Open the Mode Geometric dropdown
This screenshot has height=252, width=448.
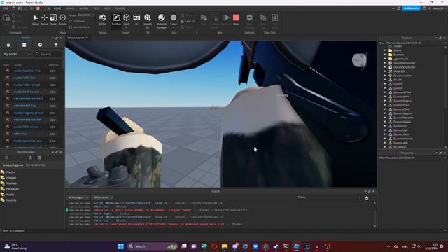(x=85, y=15)
